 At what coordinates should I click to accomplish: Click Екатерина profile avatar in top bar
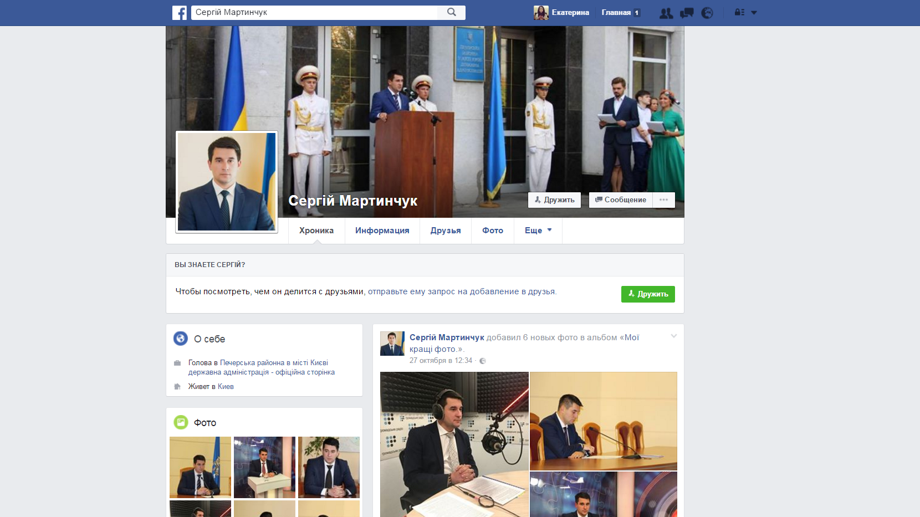coord(541,12)
